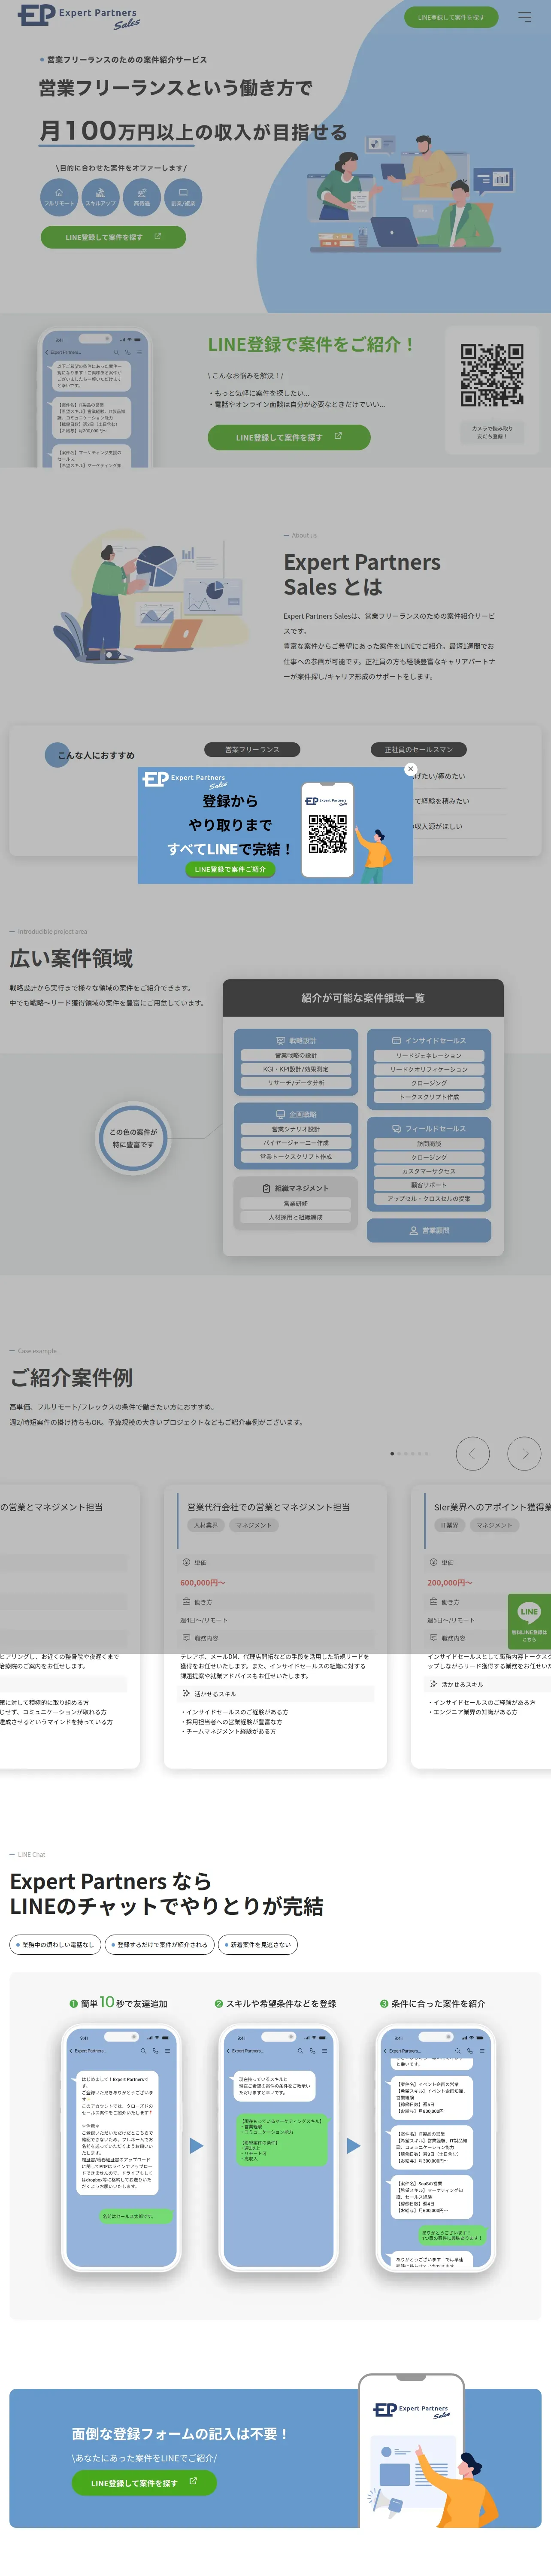Click the この色の案件が特に豊富です circle

(x=133, y=1138)
